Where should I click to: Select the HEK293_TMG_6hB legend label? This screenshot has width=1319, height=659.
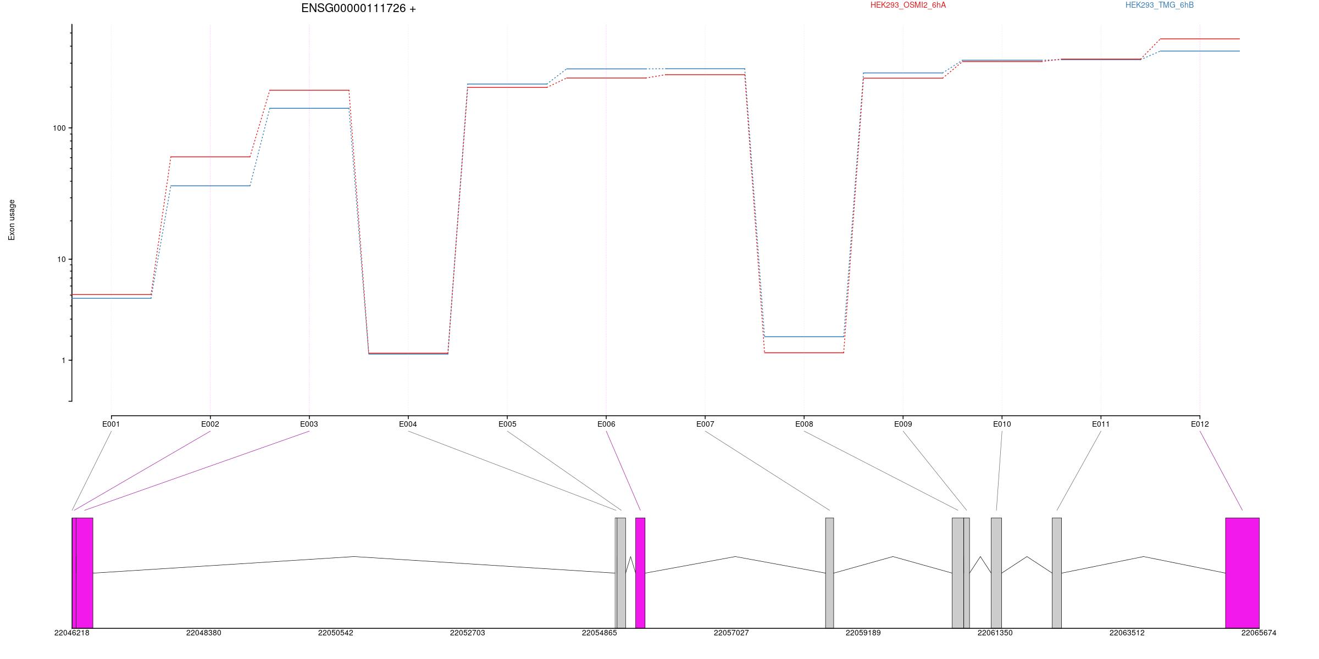[1160, 5]
